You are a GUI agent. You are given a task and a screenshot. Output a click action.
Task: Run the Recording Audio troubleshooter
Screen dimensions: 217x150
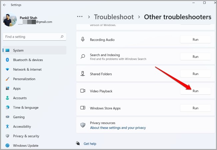tap(195, 40)
